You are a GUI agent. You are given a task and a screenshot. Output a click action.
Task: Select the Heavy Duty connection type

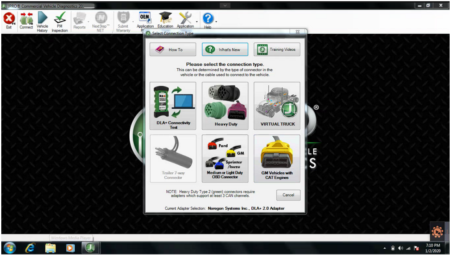point(225,106)
